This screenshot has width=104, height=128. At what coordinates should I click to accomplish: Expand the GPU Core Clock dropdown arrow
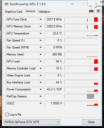41,19
